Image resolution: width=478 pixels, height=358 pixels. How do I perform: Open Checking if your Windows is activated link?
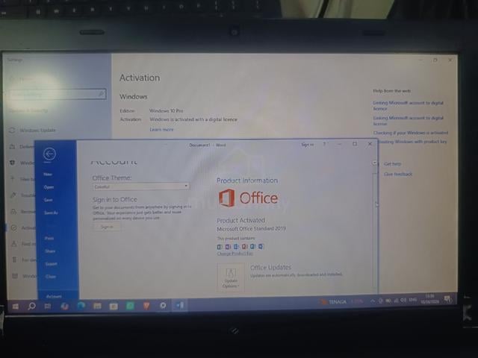point(410,133)
